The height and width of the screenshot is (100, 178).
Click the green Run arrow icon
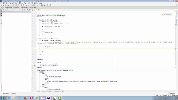tap(35, 5)
